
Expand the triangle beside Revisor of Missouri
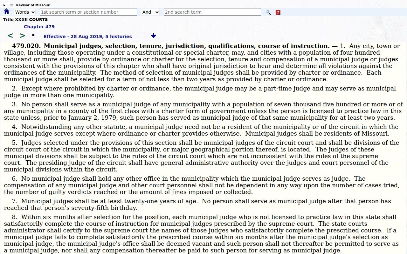4,5
